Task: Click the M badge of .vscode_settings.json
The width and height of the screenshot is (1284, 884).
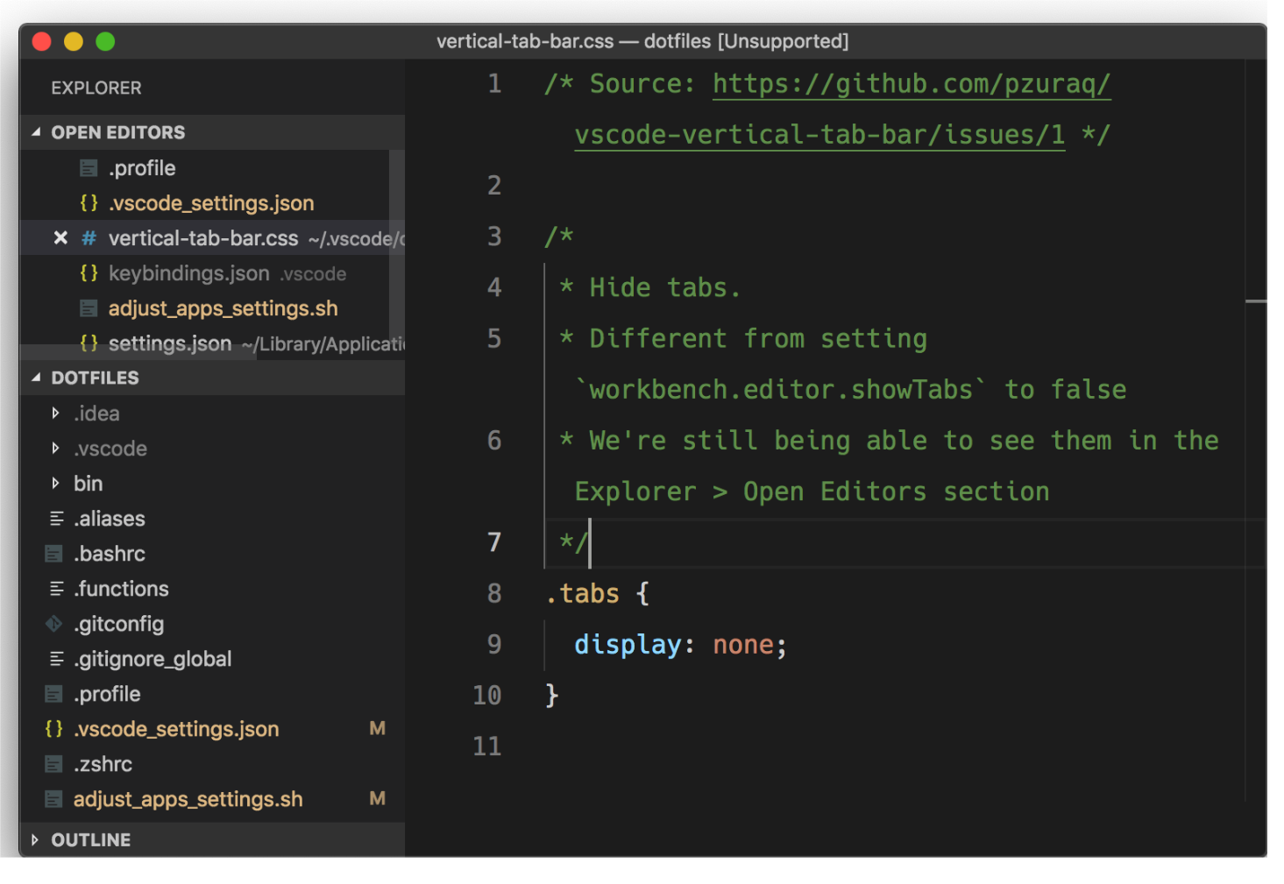Action: tap(378, 728)
